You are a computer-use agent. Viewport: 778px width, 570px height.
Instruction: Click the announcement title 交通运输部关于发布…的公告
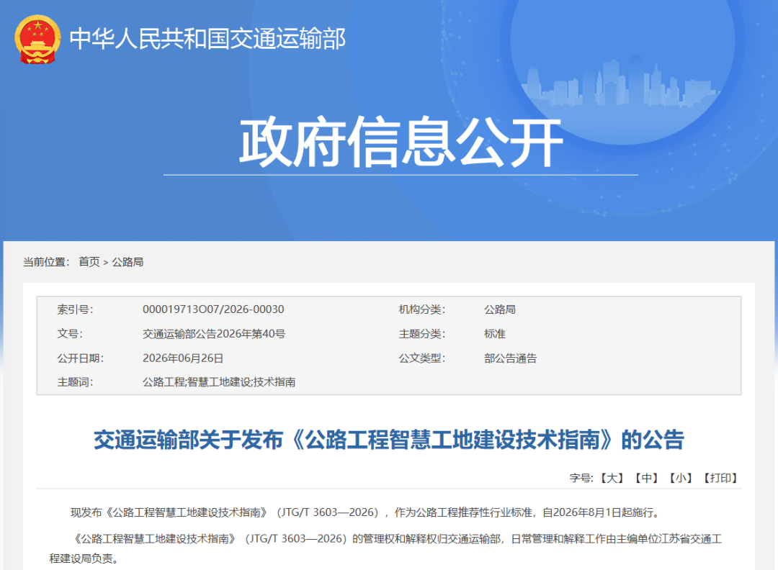point(389,440)
